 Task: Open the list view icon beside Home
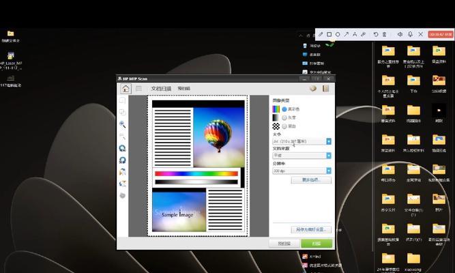[138, 89]
